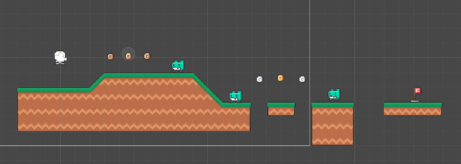Select the teal enemy below the slope
Image resolution: width=461 pixels, height=164 pixels.
[x=235, y=96]
